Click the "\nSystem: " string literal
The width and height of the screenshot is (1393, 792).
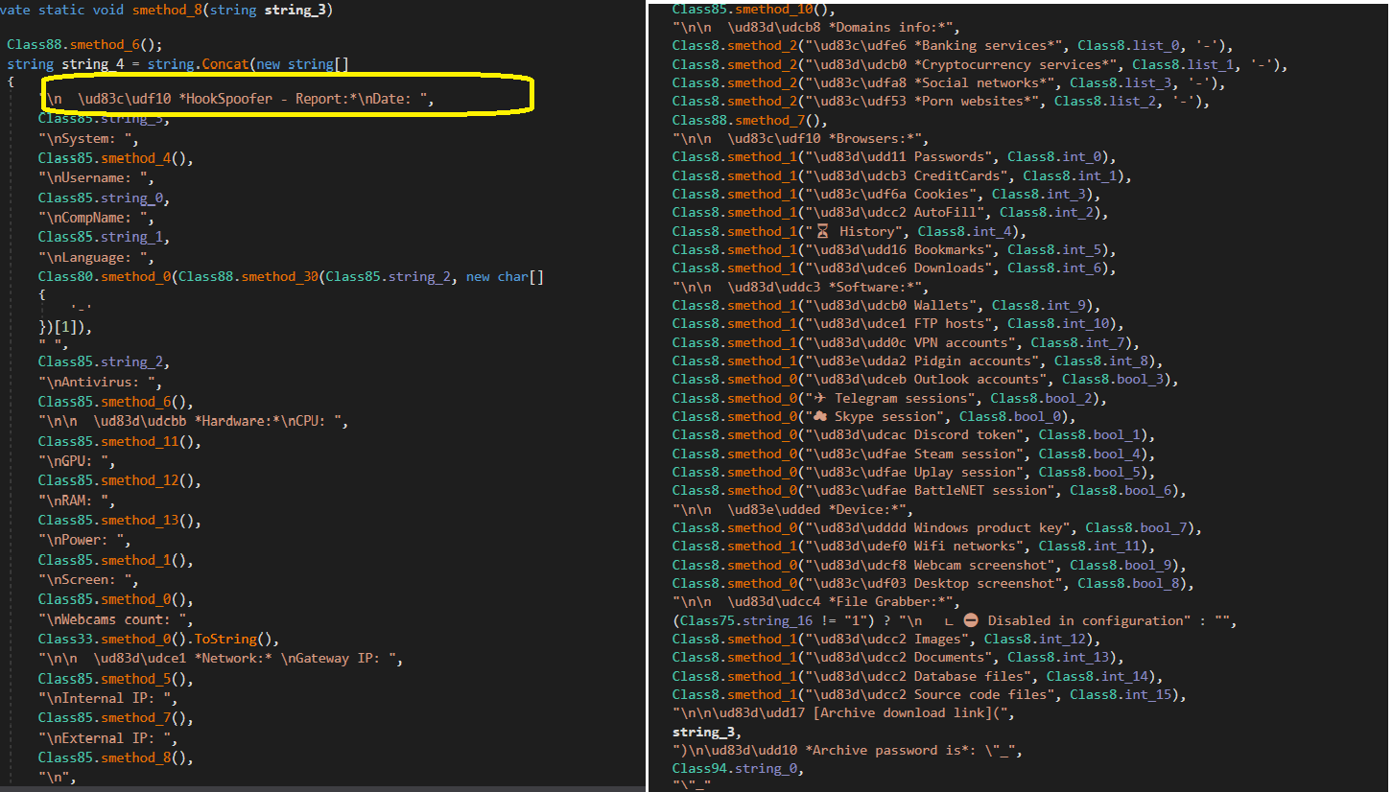pyautogui.click(x=87, y=138)
